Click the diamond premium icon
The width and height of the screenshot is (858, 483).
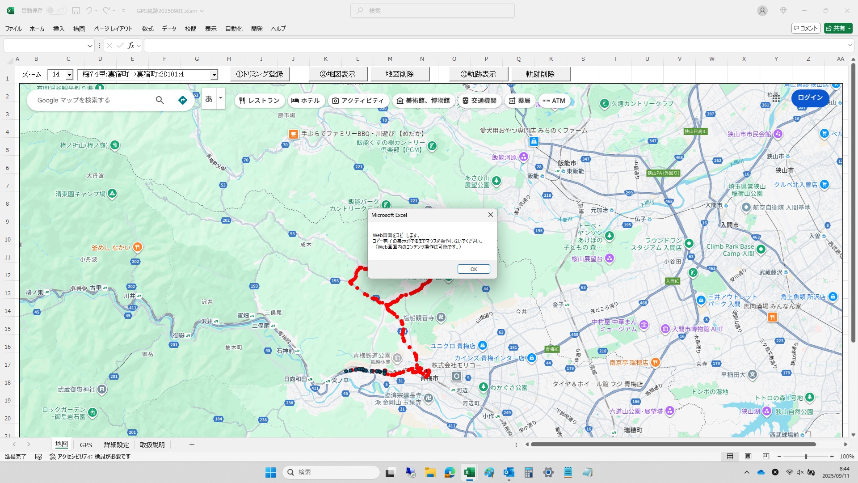click(783, 11)
